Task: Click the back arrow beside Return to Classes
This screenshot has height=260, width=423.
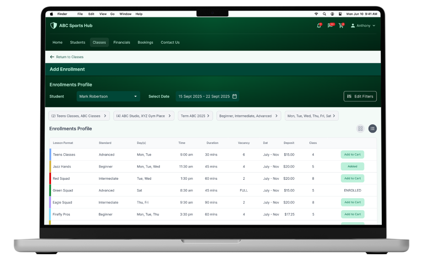Action: (x=52, y=57)
